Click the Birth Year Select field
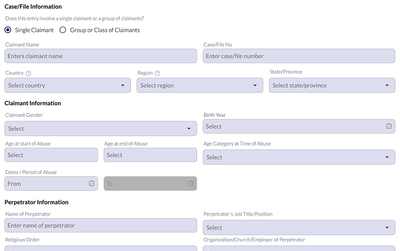 pos(292,127)
